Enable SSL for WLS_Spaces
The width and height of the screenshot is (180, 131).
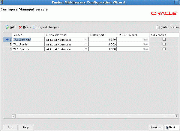tap(164, 49)
